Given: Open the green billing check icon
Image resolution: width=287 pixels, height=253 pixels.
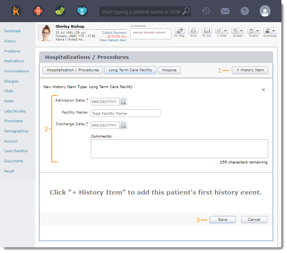Looking at the screenshot, I should pos(60,11).
